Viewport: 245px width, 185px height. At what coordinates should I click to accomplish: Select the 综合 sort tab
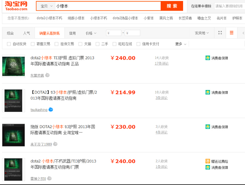[x=10, y=33]
